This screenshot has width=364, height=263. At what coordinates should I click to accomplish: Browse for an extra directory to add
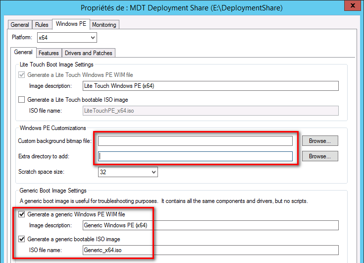(320, 156)
